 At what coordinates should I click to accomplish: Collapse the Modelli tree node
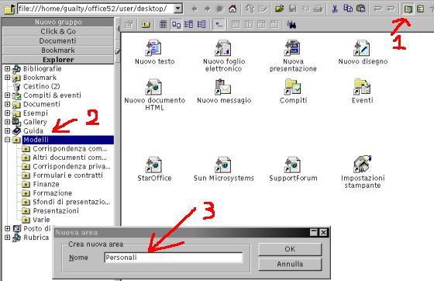8,140
